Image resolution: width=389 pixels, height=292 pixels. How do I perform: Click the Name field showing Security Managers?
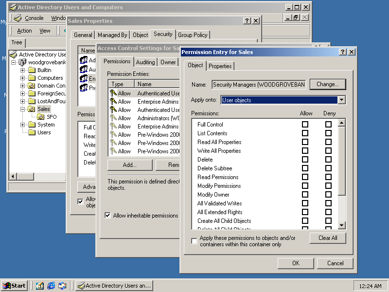[x=259, y=85]
